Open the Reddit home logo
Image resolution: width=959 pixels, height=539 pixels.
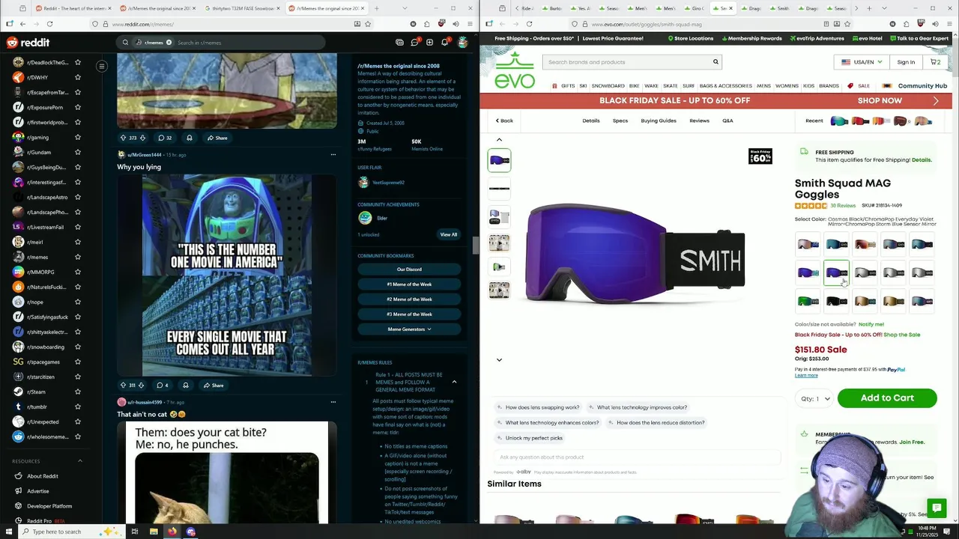(x=28, y=43)
